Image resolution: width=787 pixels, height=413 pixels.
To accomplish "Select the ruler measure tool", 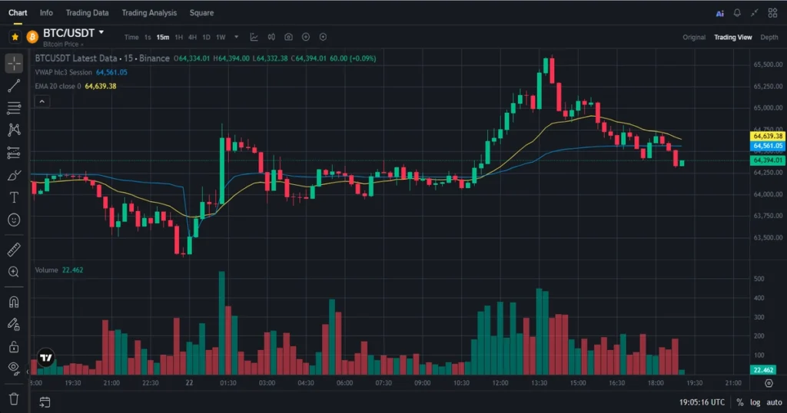I will click(x=14, y=249).
